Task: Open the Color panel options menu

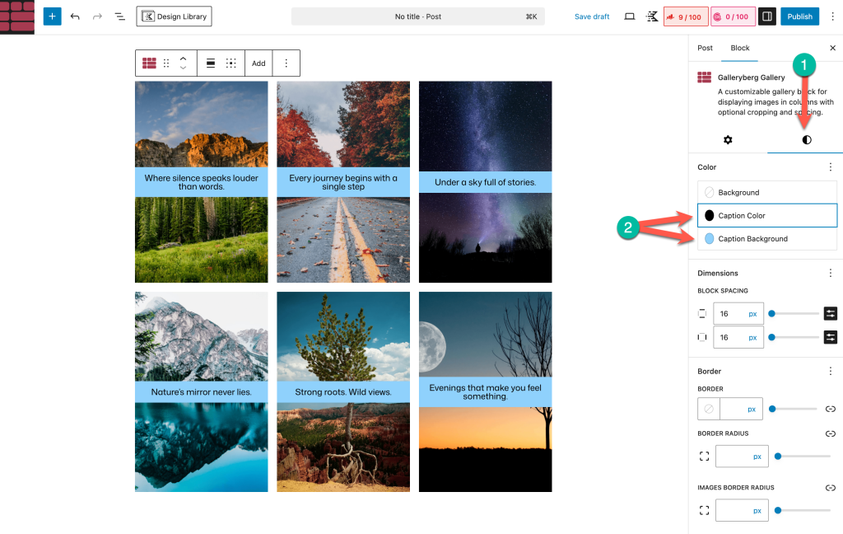Action: pos(830,167)
